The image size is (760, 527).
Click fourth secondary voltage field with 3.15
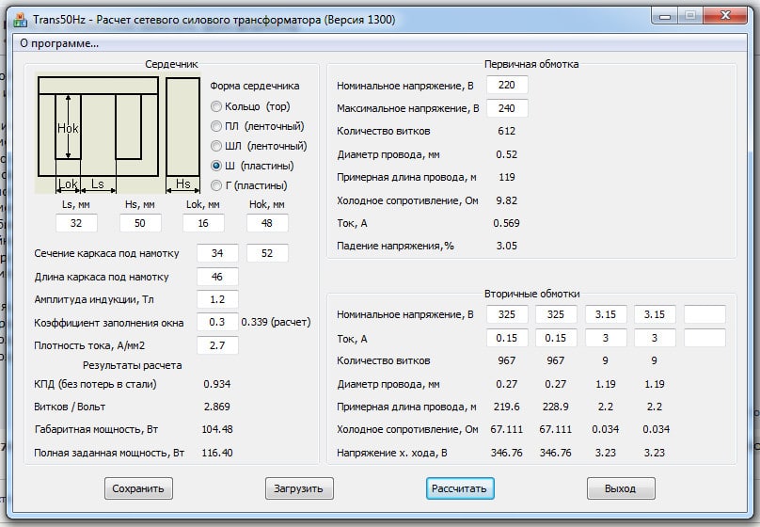(x=655, y=314)
